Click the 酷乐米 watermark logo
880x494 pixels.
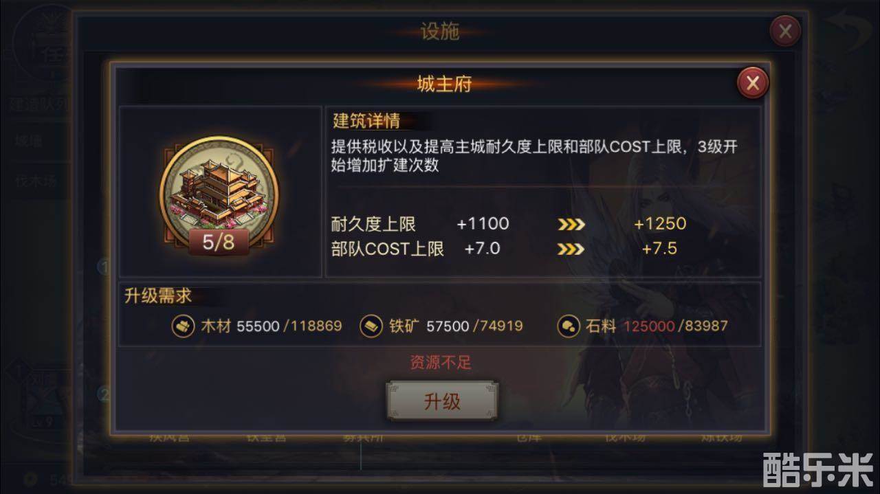(818, 470)
